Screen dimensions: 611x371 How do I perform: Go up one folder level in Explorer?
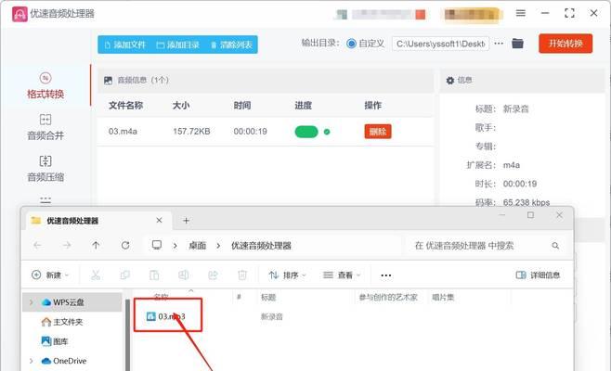[96, 245]
